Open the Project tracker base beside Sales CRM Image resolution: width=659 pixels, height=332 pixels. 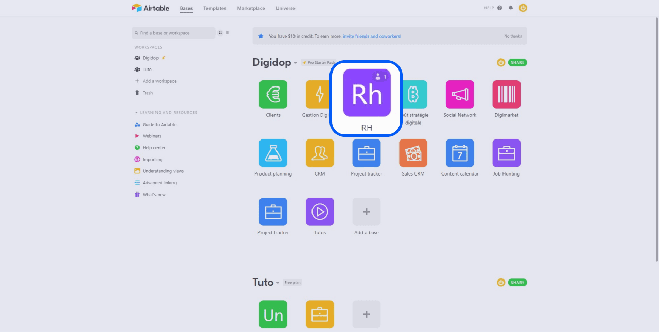[x=367, y=153]
